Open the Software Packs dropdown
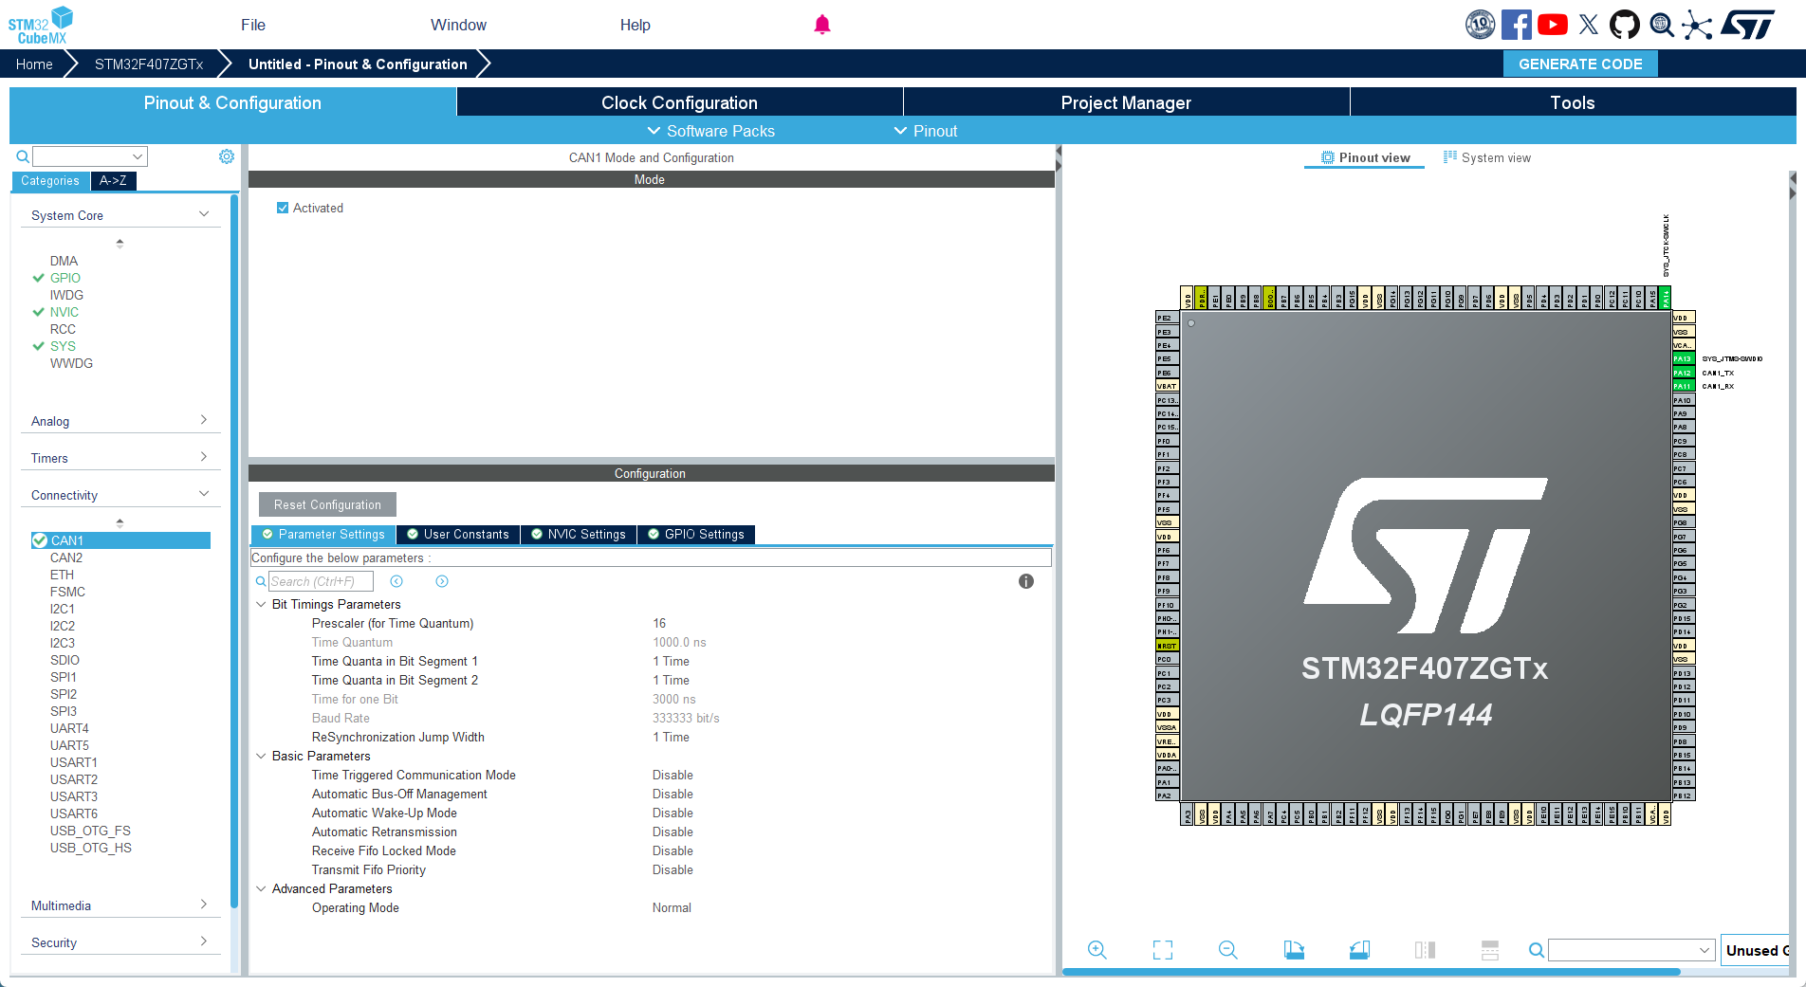Image resolution: width=1806 pixels, height=987 pixels. (x=711, y=131)
